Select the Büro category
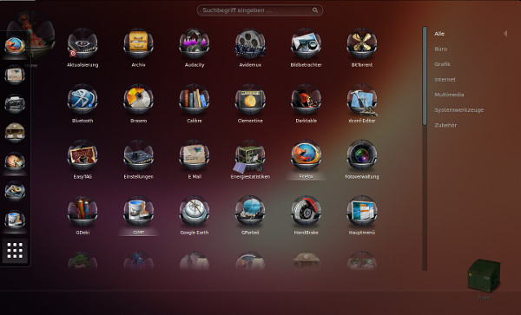 440,49
